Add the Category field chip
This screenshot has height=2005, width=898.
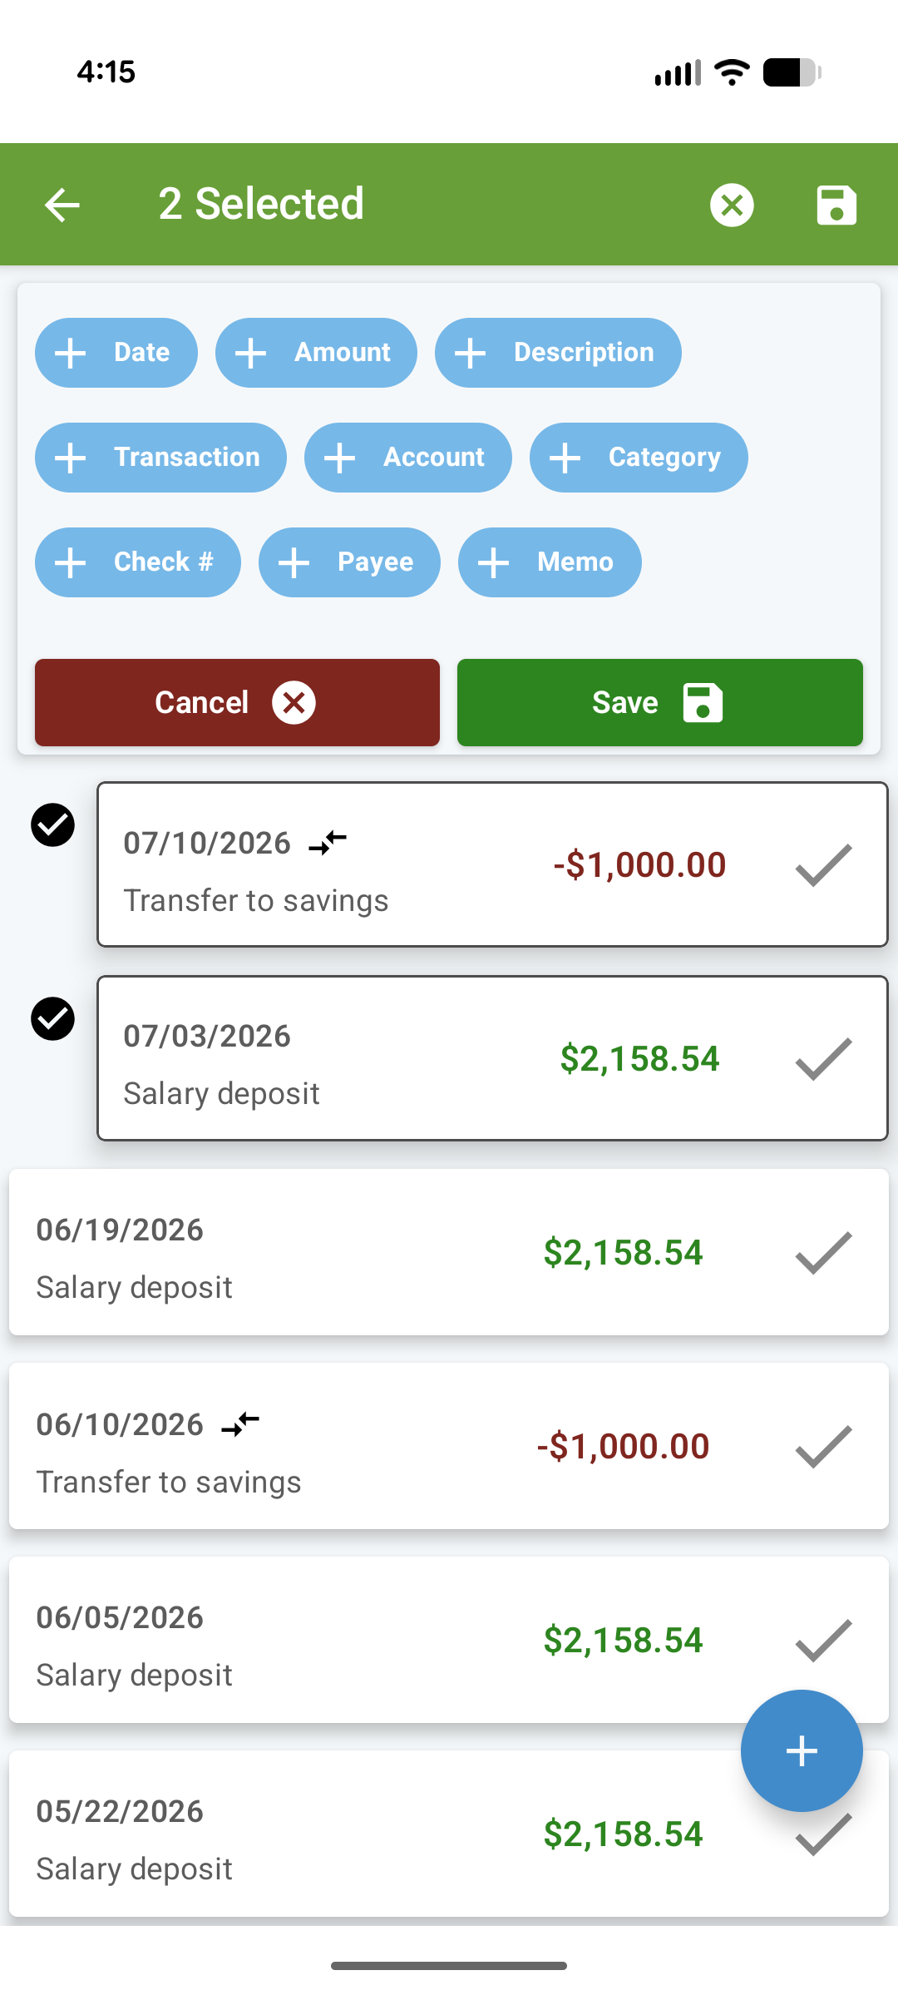click(639, 458)
